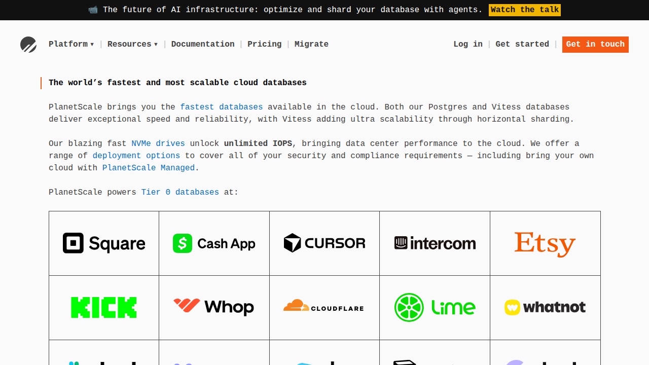Click the Whatnot logo
This screenshot has width=649, height=365.
point(545,307)
